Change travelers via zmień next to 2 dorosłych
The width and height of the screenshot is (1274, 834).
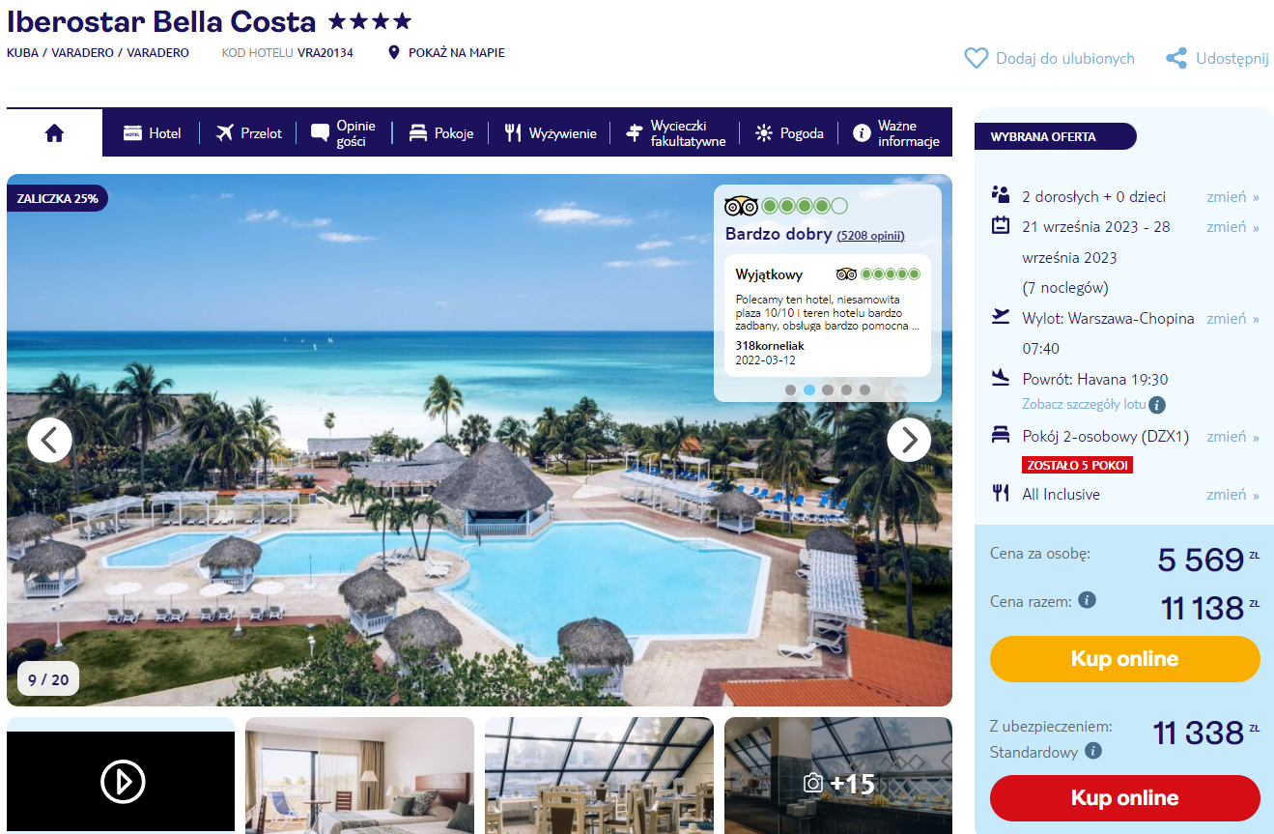(1232, 196)
